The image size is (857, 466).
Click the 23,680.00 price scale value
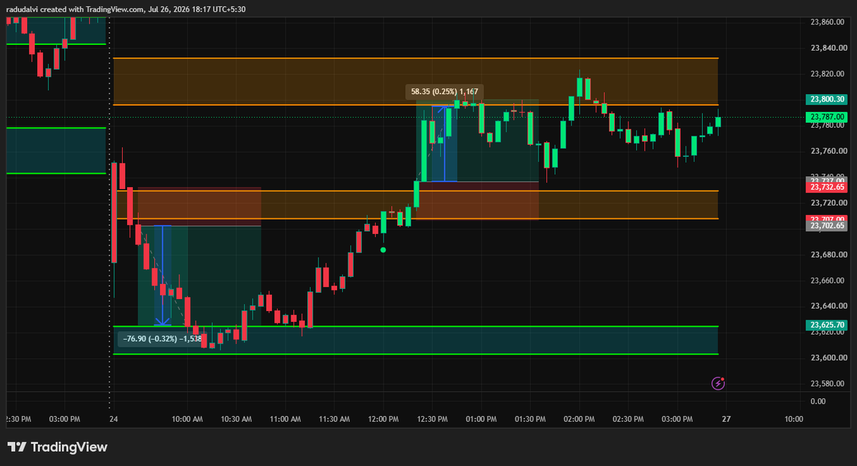(x=828, y=255)
